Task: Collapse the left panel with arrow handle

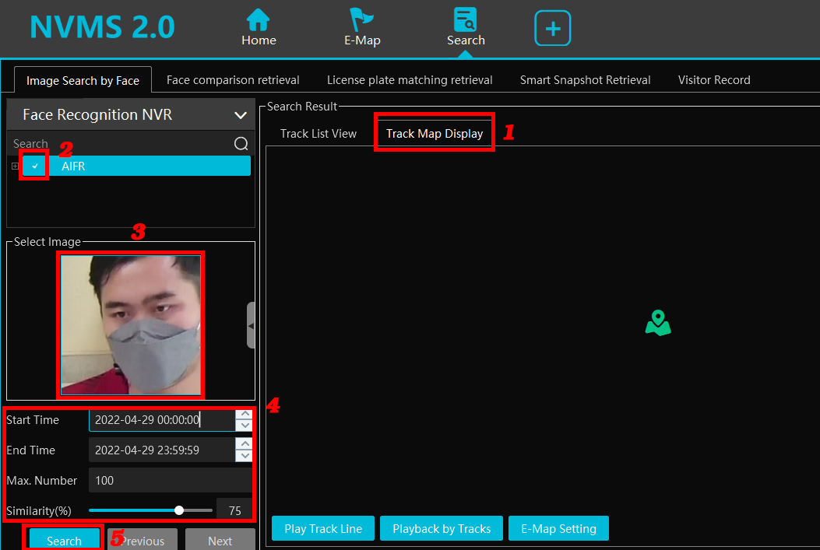Action: (x=251, y=324)
